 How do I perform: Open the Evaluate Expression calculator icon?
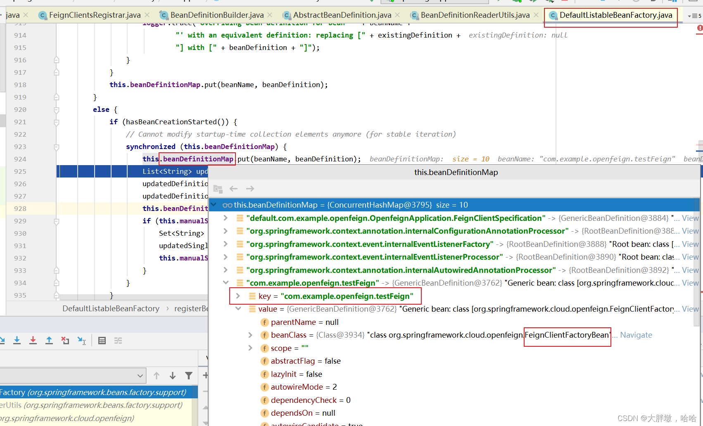(102, 340)
